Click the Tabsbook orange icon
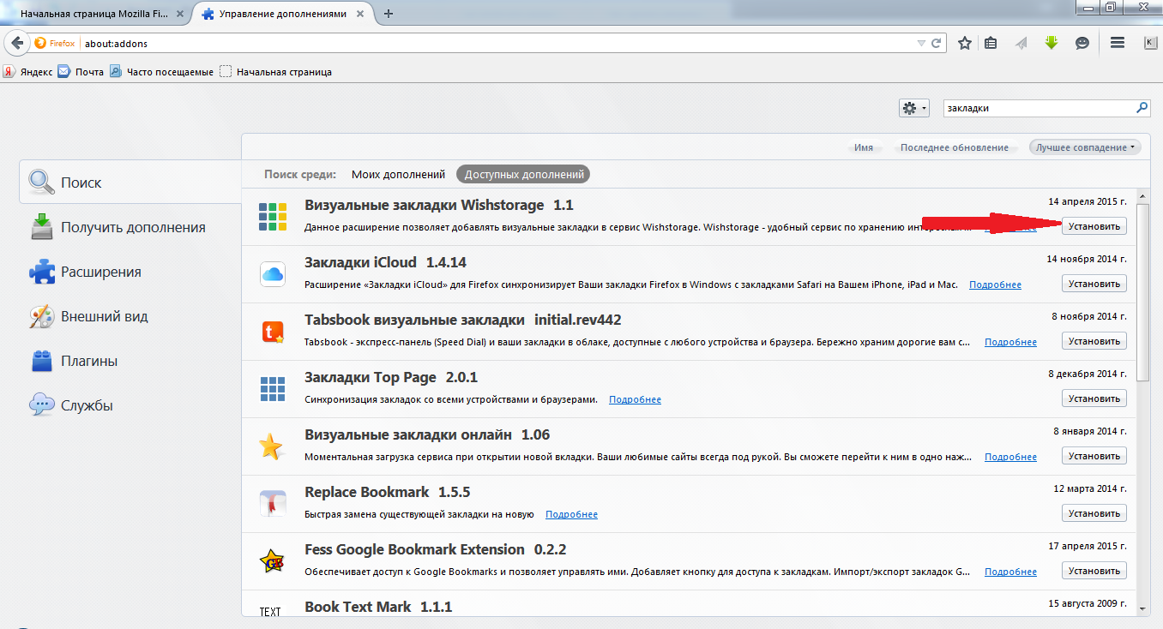 click(273, 332)
